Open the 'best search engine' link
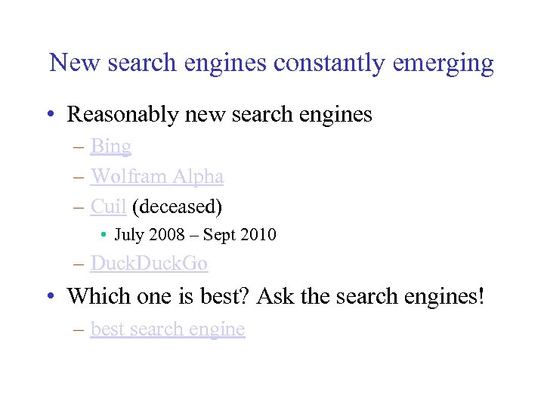The width and height of the screenshot is (544, 408). 167,329
